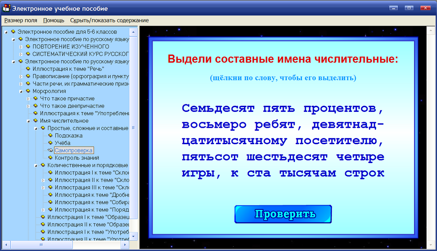Viewport: 437px width, 251px height.
Task: Click the horizontal scrollbar below the tree
Action: point(41,245)
